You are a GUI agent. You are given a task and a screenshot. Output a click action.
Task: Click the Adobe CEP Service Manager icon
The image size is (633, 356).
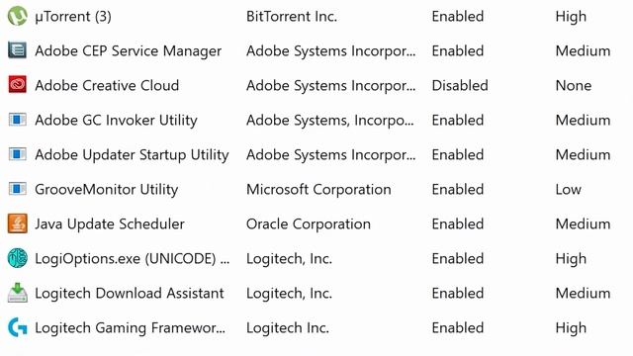pyautogui.click(x=18, y=50)
